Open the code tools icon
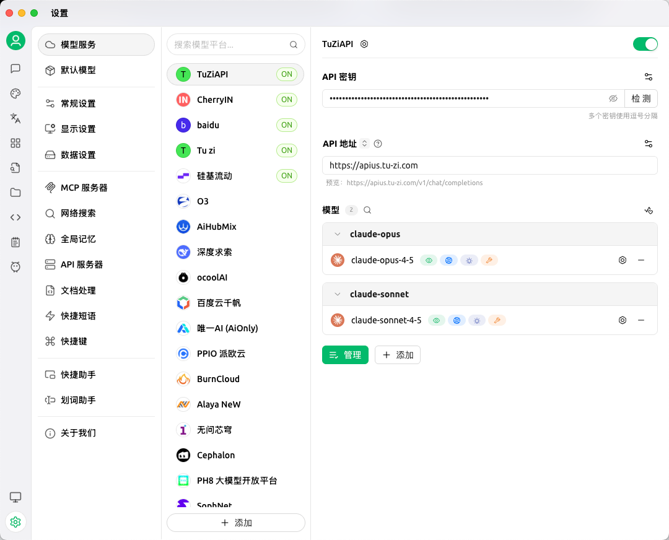 coord(15,217)
